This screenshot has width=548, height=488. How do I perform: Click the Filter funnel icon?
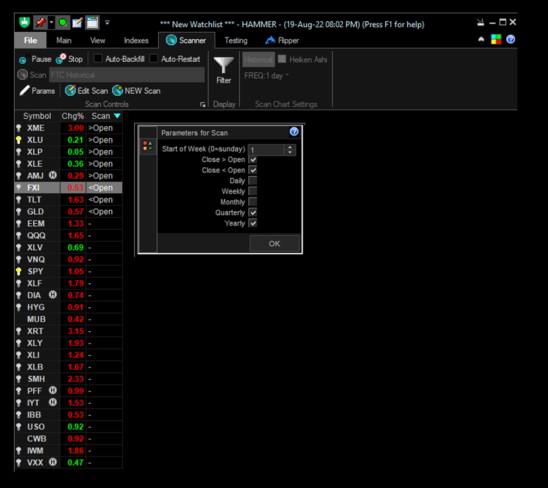(x=224, y=66)
